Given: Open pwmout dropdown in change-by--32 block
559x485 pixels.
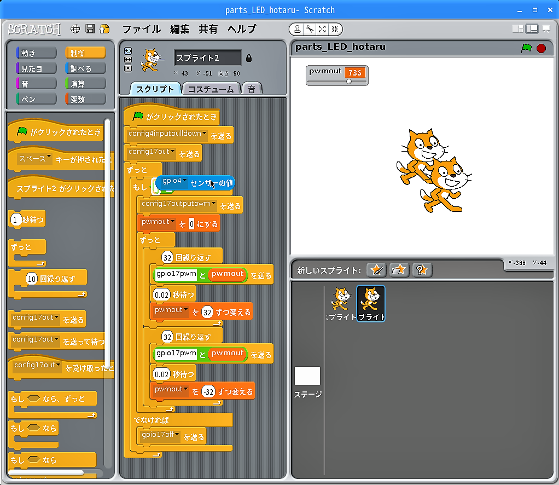Looking at the screenshot, I should tap(186, 389).
